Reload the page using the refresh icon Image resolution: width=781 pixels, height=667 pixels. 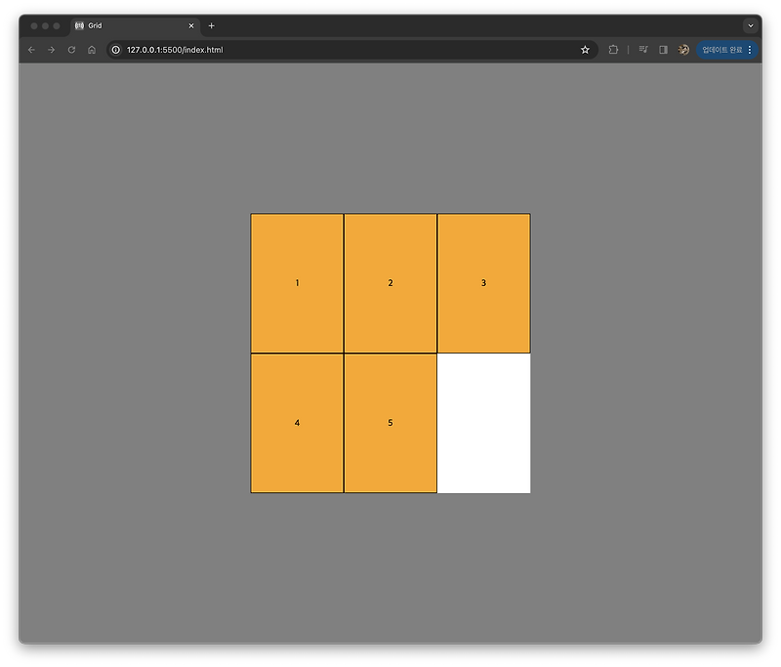coord(70,49)
